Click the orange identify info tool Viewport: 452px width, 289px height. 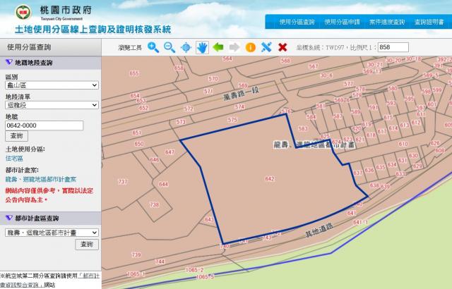[x=251, y=47]
